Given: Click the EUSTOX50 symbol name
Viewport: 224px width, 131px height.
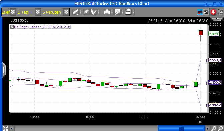Looking at the screenshot, I should [19, 20].
